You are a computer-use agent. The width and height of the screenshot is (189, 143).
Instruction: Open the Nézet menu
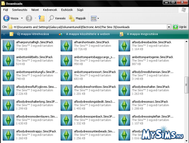[35, 10]
